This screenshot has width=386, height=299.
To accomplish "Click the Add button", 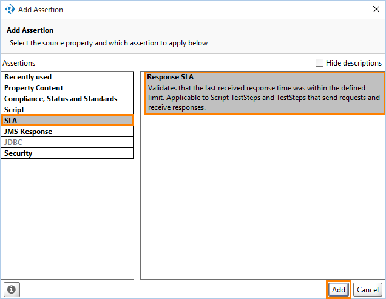I will click(x=339, y=290).
